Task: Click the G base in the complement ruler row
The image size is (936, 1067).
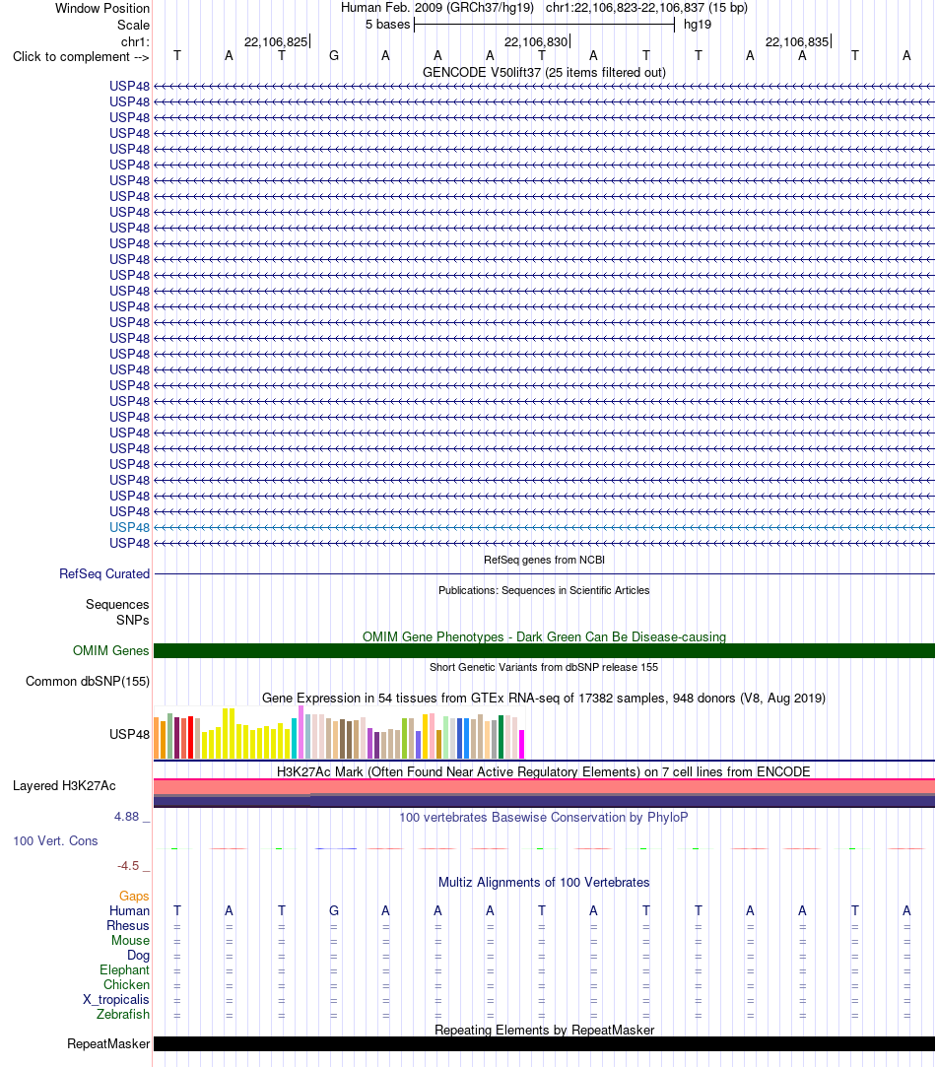Action: 334,56
